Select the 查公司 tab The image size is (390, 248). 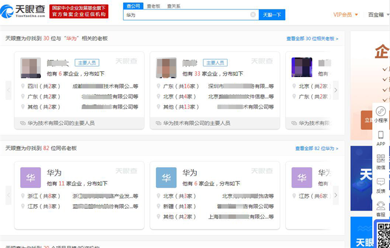coord(133,5)
